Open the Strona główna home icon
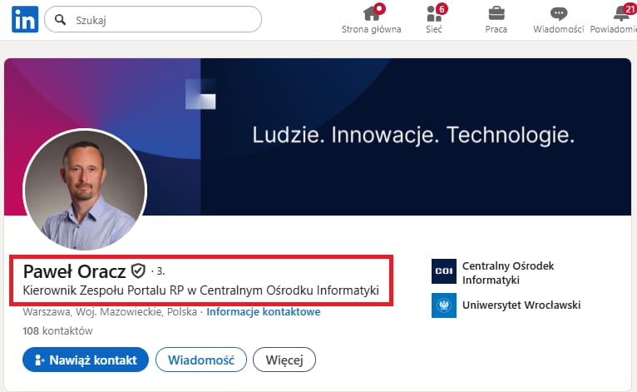Viewport: 637px width, 392px height. point(371,13)
